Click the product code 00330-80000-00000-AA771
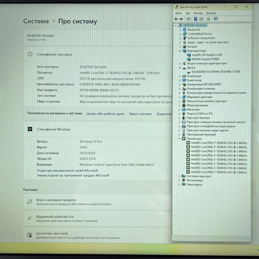Viewport: 259px width, 259px height. click(99, 90)
